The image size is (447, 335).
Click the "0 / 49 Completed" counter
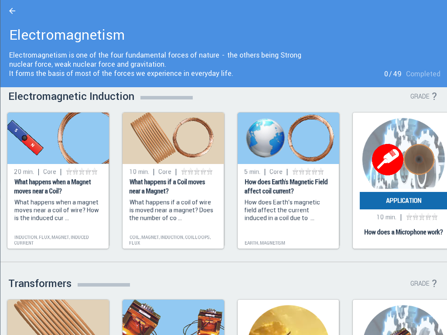[x=412, y=74]
